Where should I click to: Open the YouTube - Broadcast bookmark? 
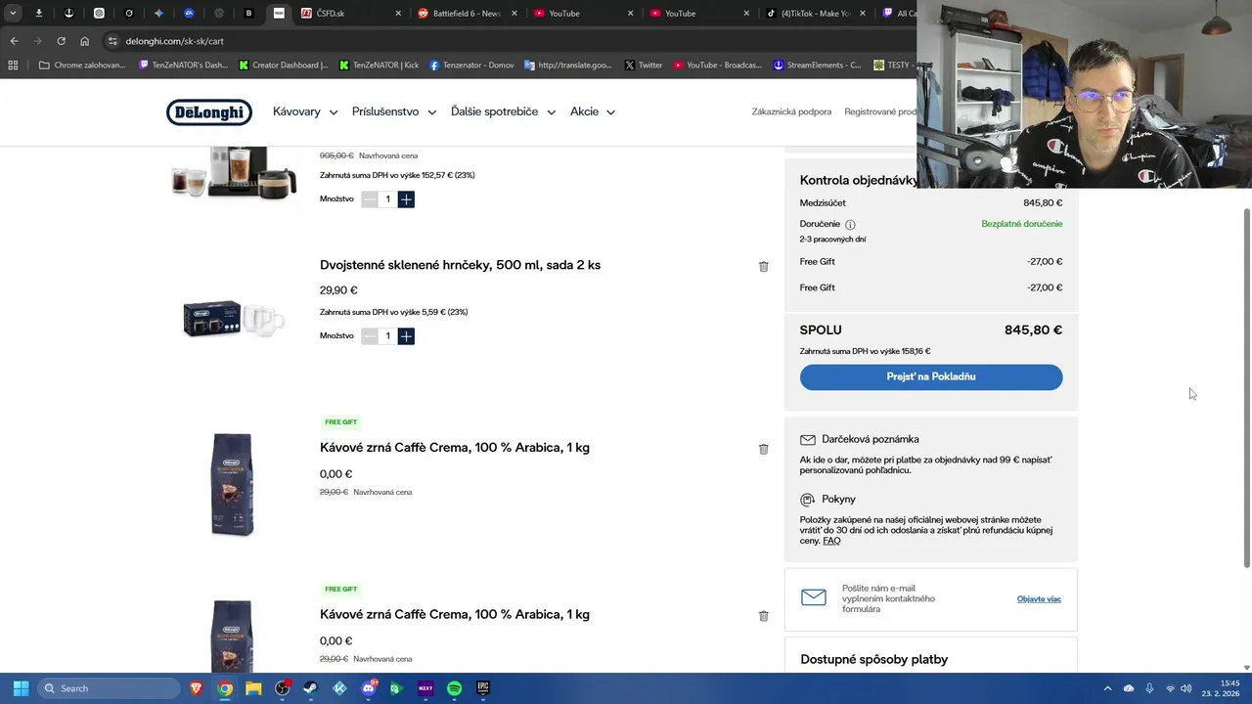[717, 65]
